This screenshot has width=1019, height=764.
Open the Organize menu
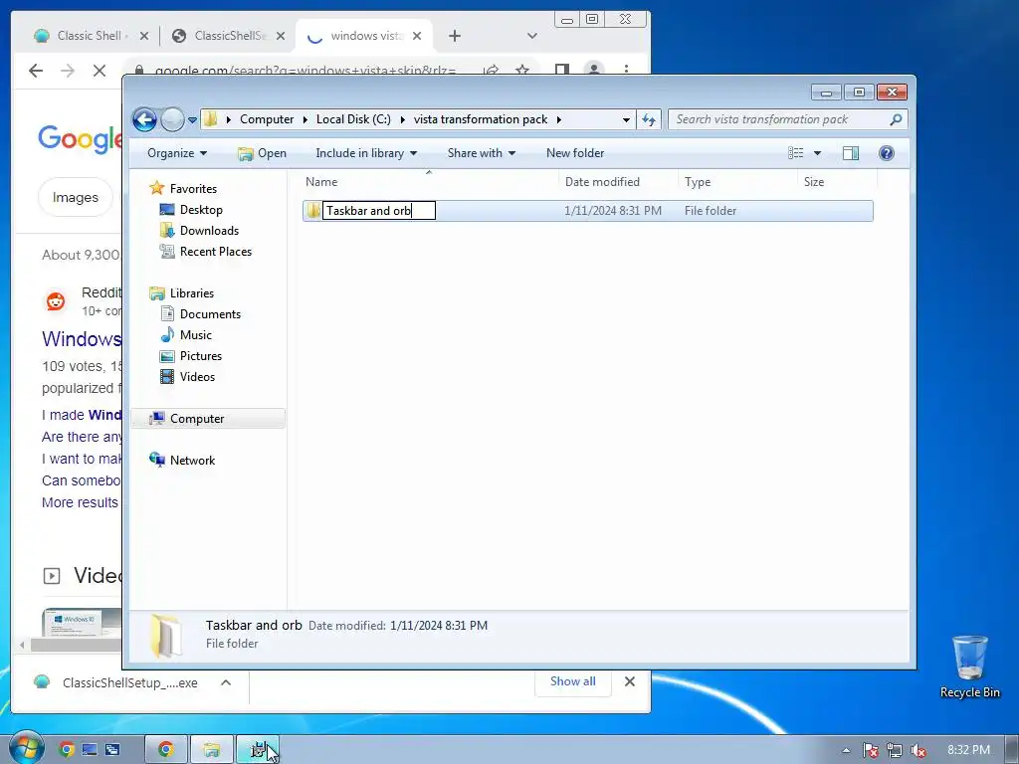point(177,153)
